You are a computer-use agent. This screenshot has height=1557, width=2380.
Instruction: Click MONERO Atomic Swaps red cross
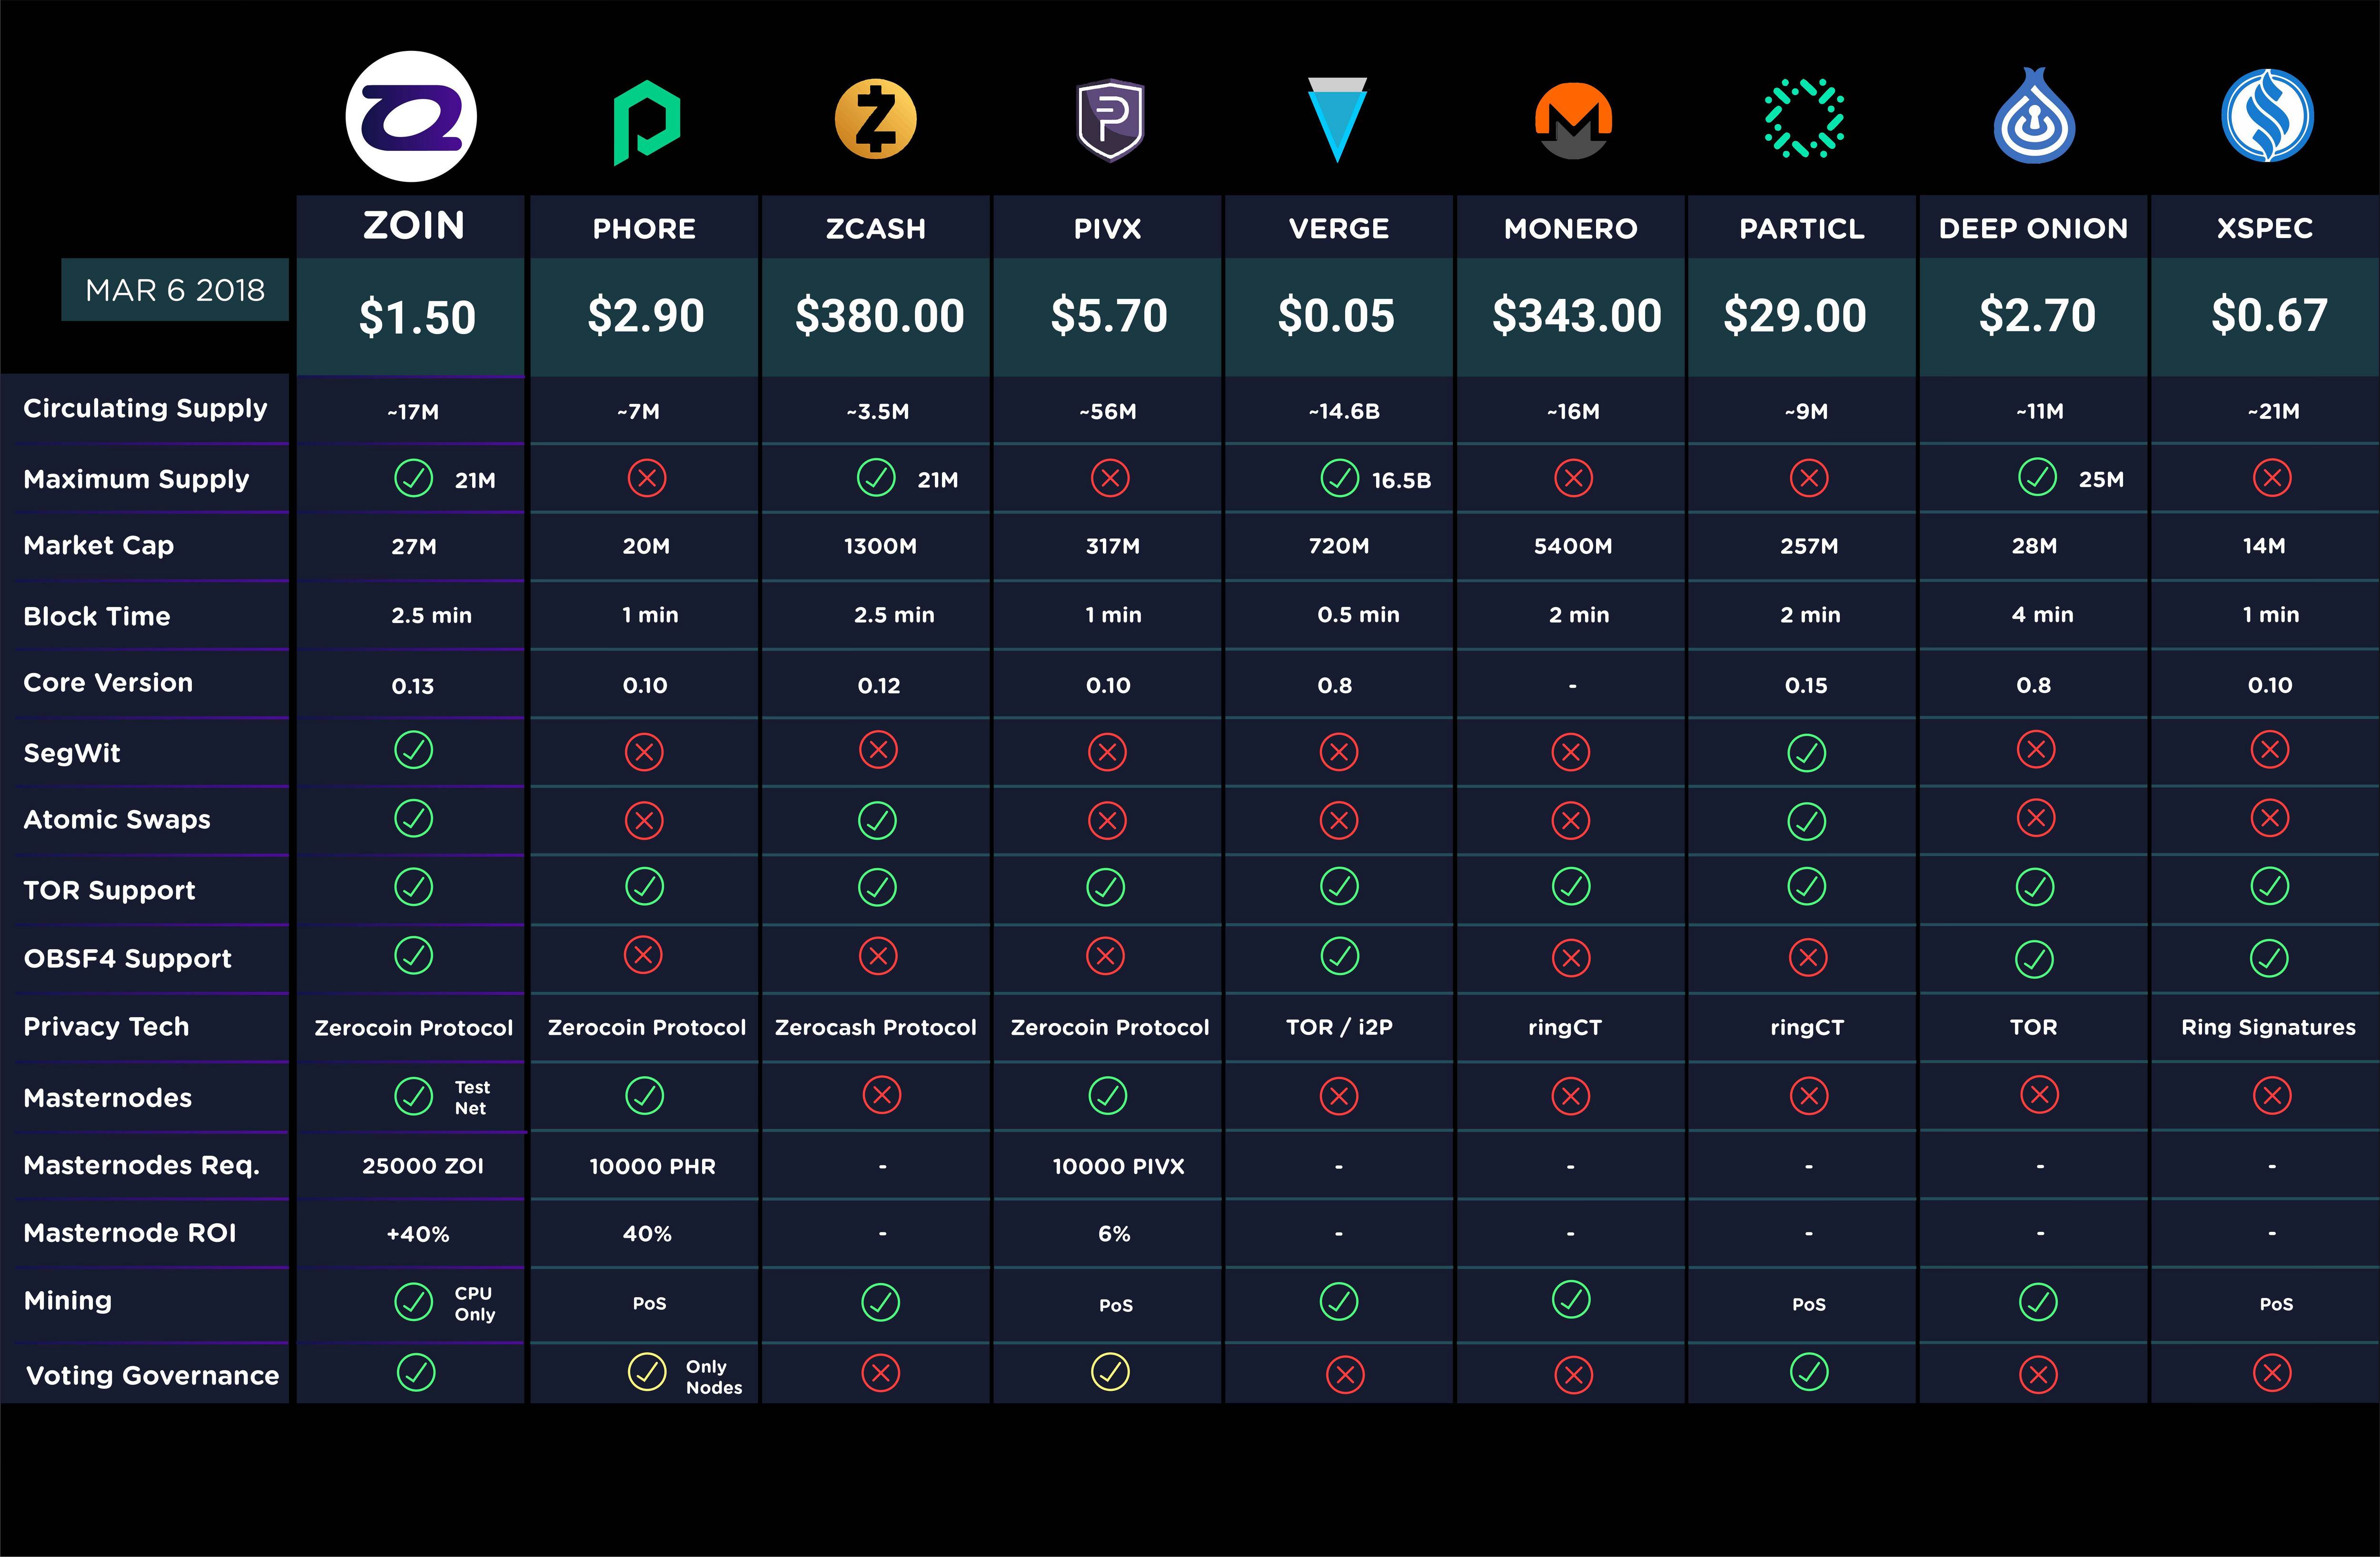tap(1570, 821)
